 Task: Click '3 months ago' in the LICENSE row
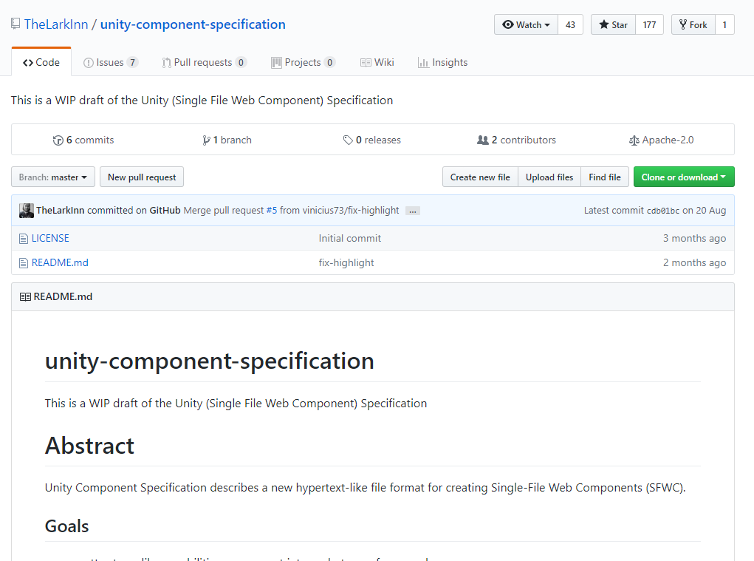pos(694,238)
